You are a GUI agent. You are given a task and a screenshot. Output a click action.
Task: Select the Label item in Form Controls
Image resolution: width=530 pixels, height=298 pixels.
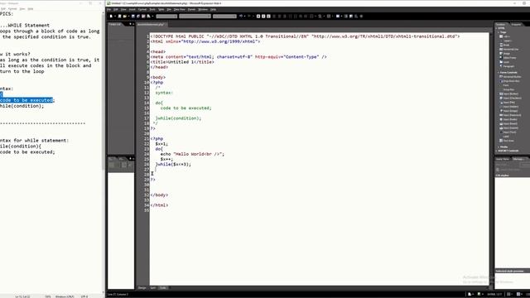pyautogui.click(x=506, y=136)
